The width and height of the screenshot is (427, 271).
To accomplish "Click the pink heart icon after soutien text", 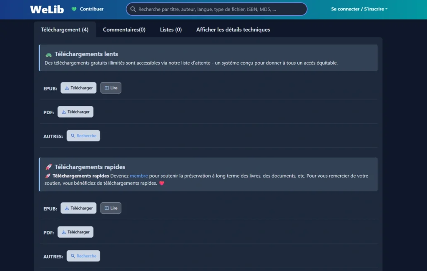I will 162,183.
